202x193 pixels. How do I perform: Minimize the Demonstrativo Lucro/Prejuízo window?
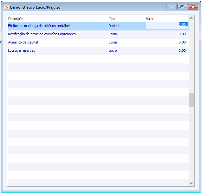pyautogui.click(x=171, y=7)
